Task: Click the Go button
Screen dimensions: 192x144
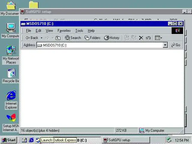Action: [176, 45]
